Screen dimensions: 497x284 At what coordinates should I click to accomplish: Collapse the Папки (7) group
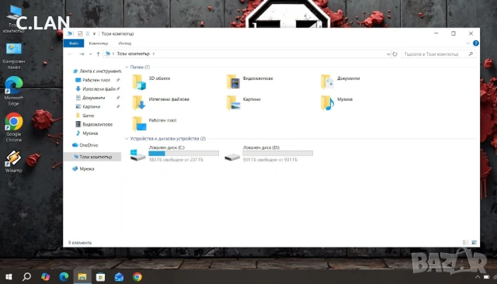[x=127, y=68]
